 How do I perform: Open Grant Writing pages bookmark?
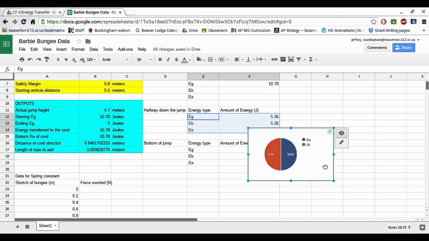(x=389, y=30)
